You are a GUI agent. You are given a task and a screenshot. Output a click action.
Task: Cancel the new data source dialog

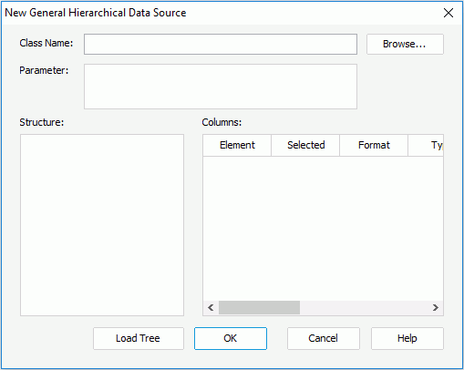(324, 338)
